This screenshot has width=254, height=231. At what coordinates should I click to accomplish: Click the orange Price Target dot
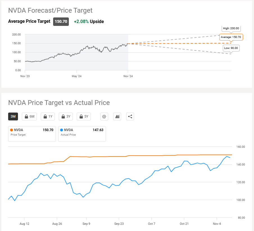click(12, 130)
